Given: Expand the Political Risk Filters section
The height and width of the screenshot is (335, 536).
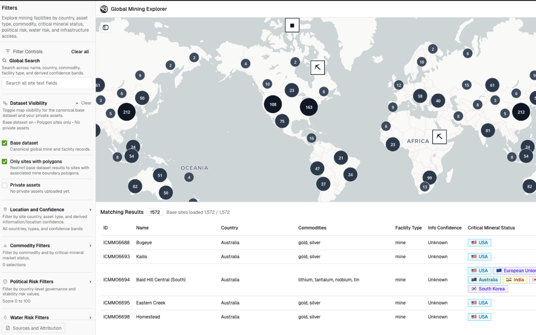Looking at the screenshot, I should click(90, 281).
